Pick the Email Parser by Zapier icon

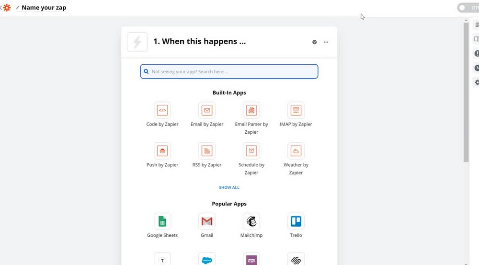coord(251,110)
